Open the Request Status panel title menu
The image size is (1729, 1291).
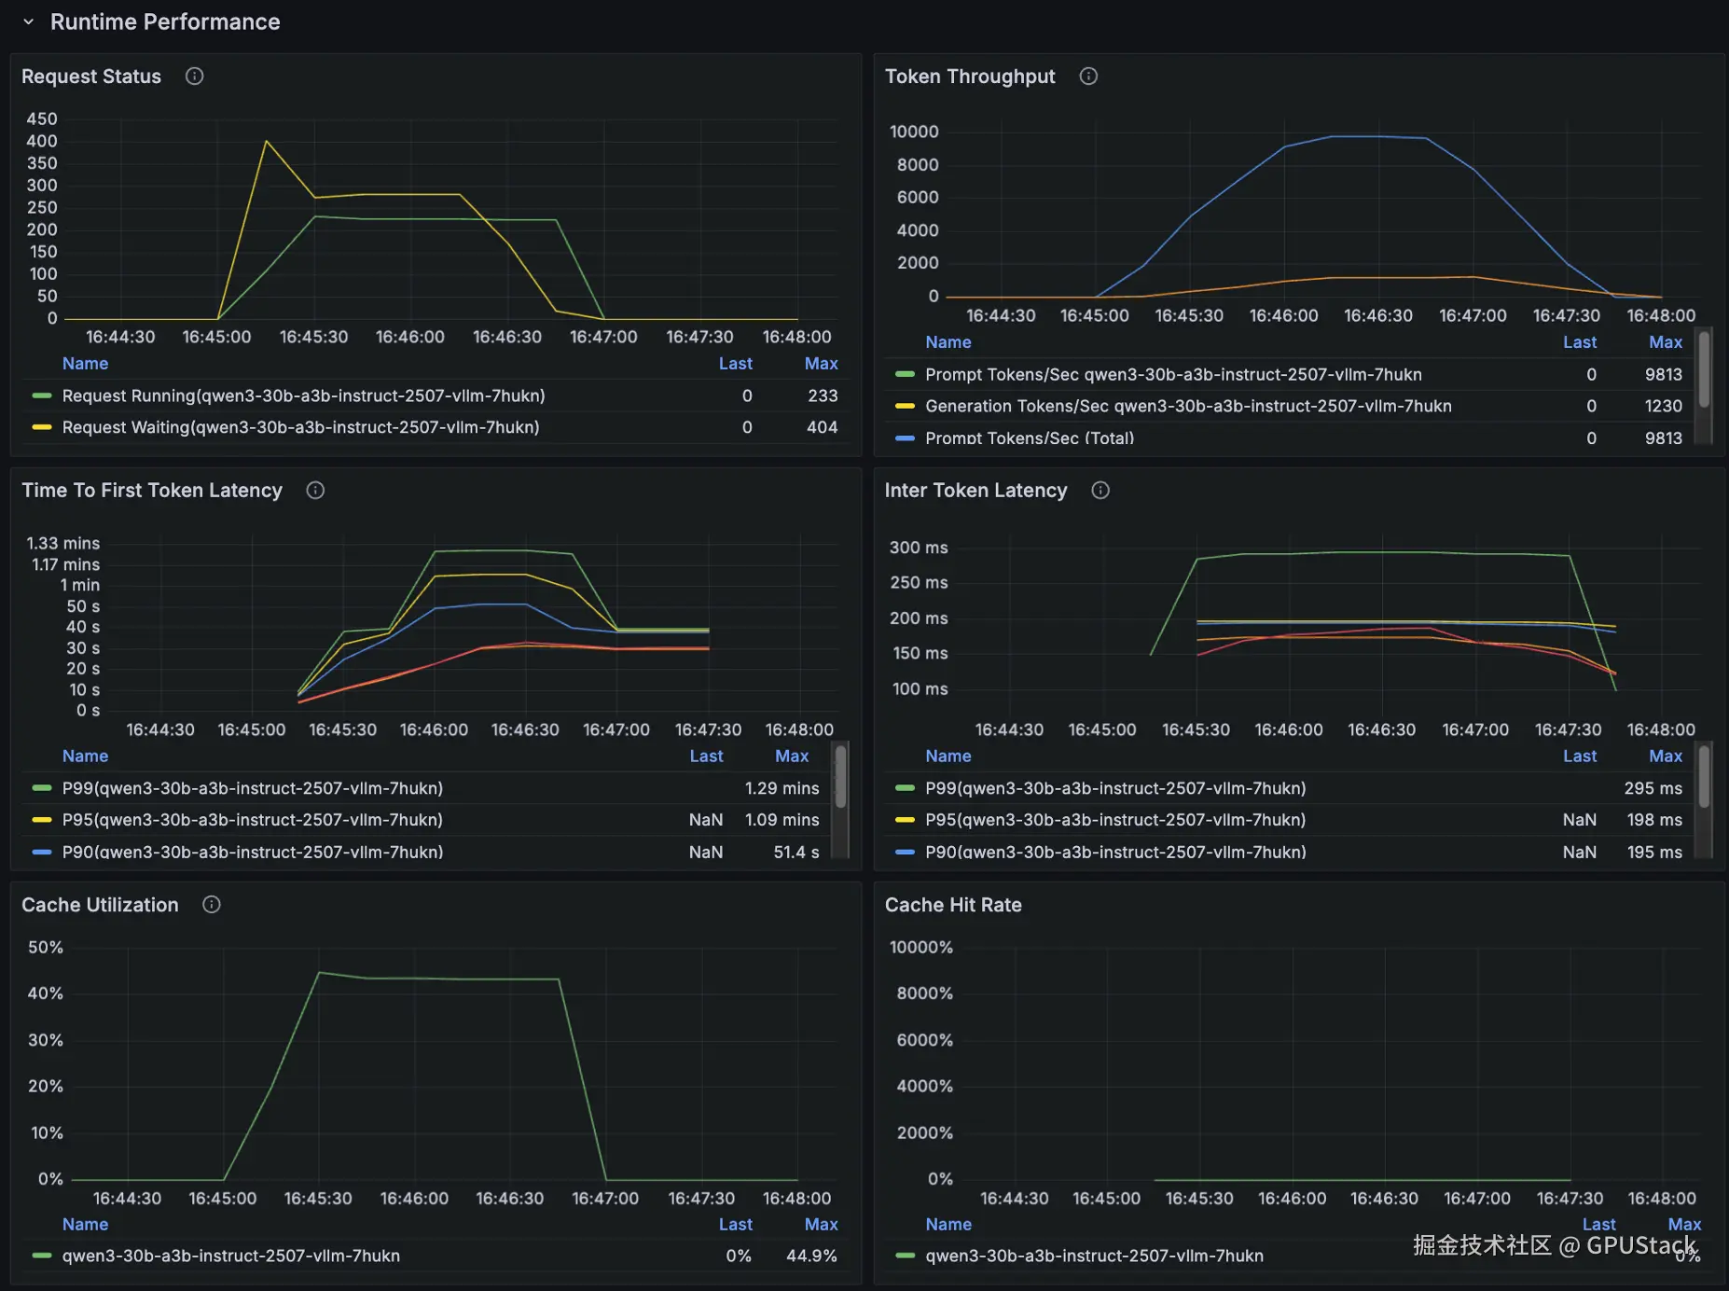91,76
